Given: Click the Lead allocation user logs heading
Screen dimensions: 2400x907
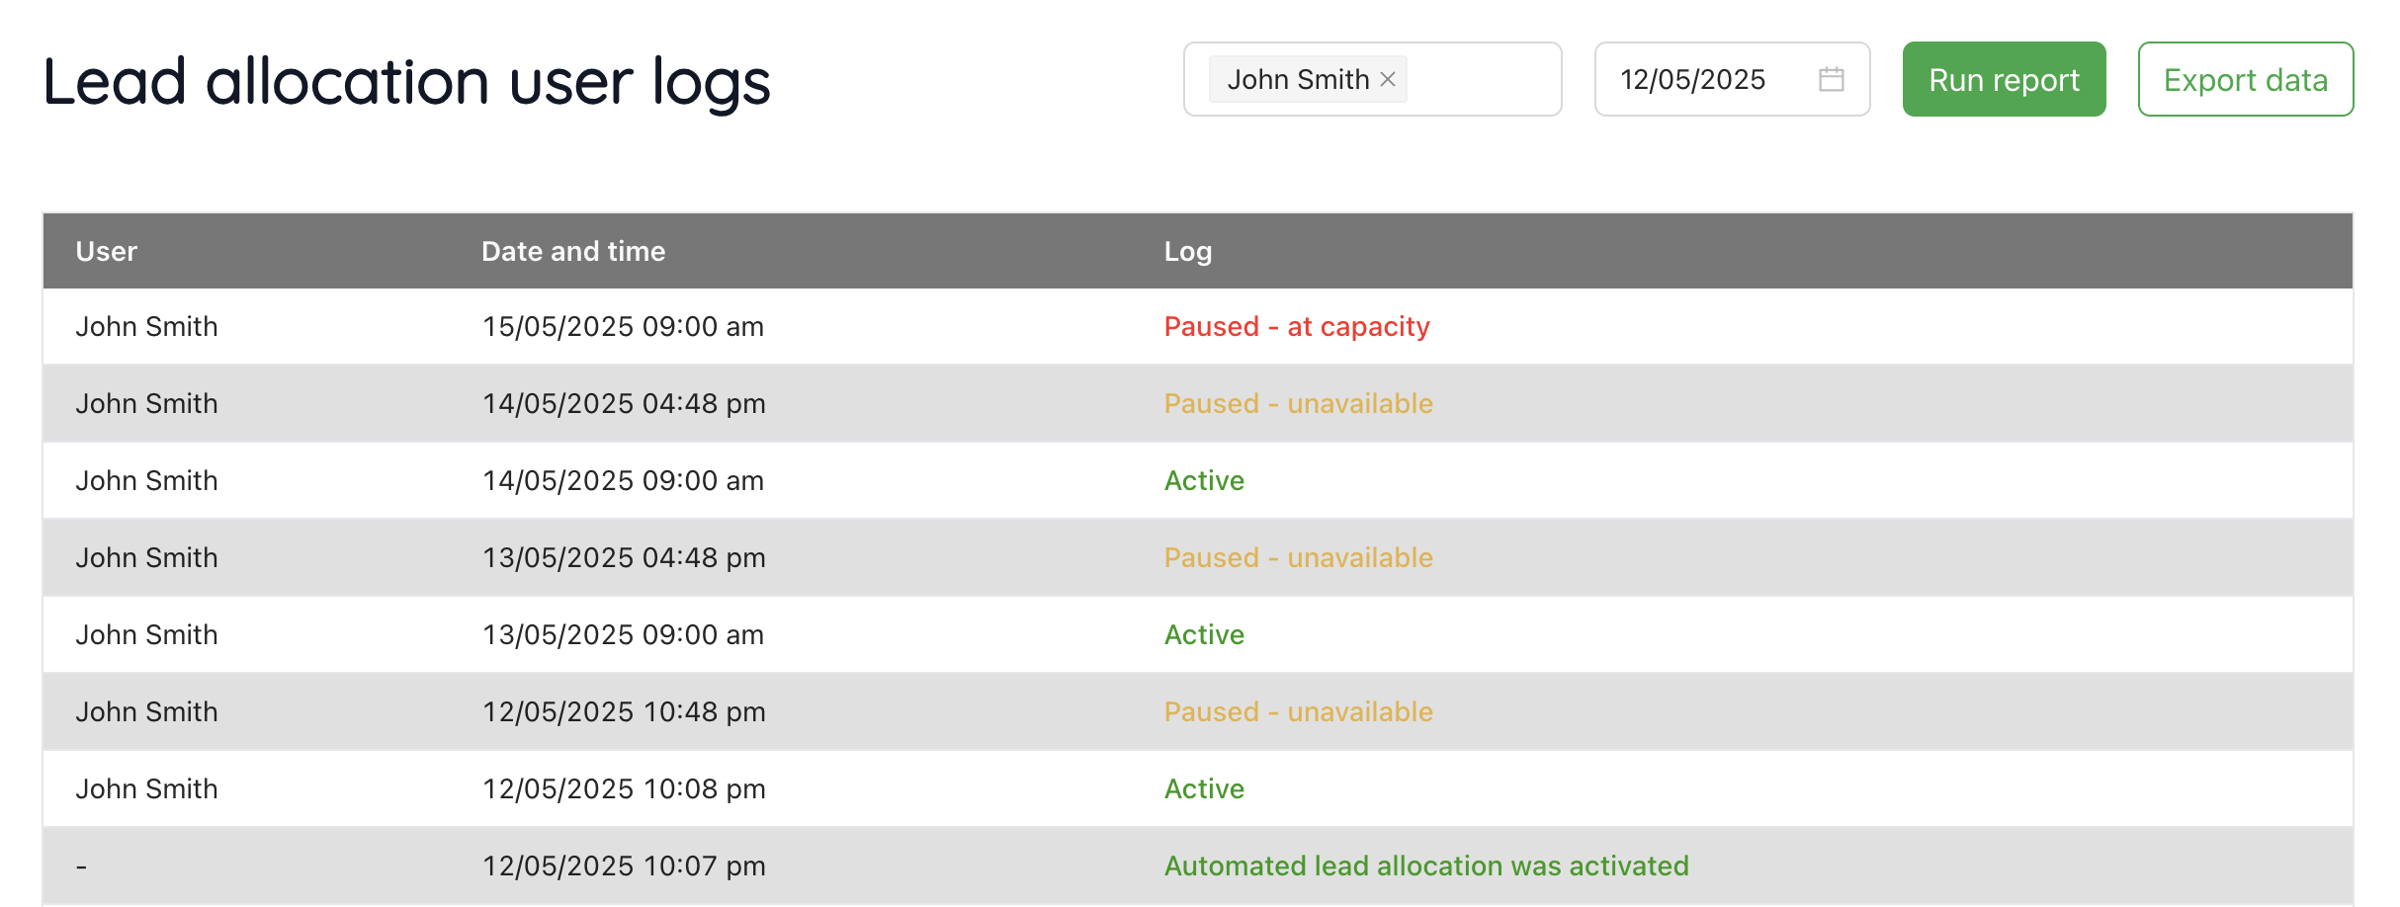Looking at the screenshot, I should 406,82.
